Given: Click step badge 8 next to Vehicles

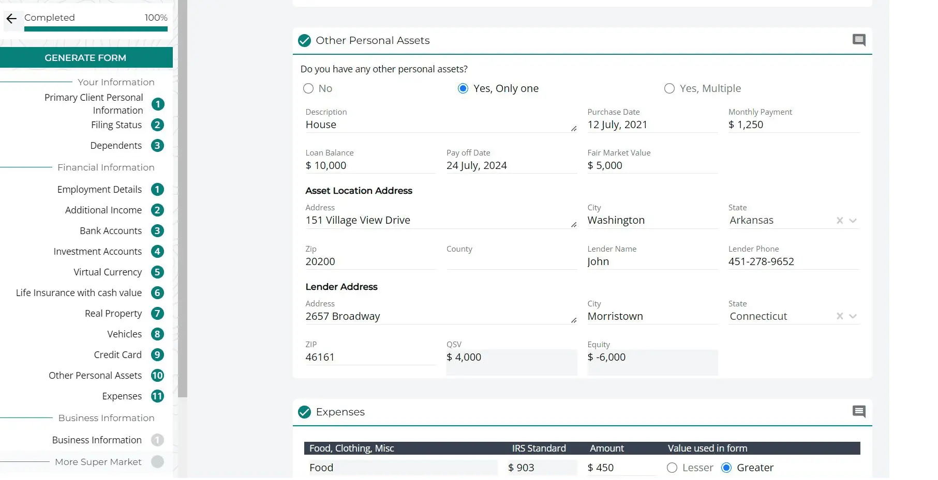Looking at the screenshot, I should pos(158,334).
